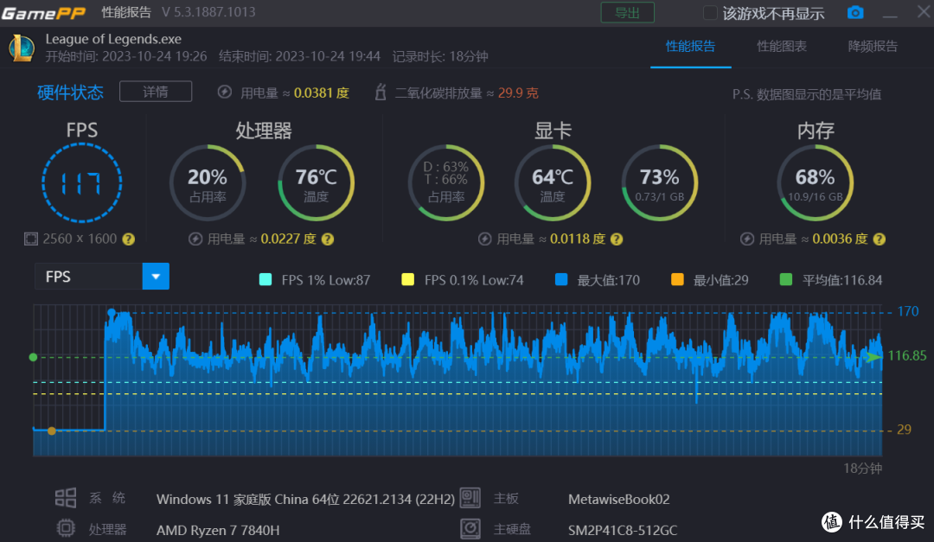The width and height of the screenshot is (934, 542).
Task: Click the memory power usage help icon
Action: point(880,239)
